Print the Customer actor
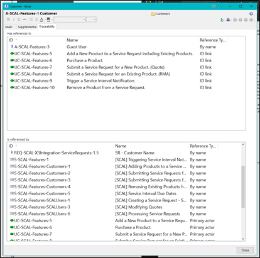The width and height of the screenshot is (260, 258). [228, 20]
